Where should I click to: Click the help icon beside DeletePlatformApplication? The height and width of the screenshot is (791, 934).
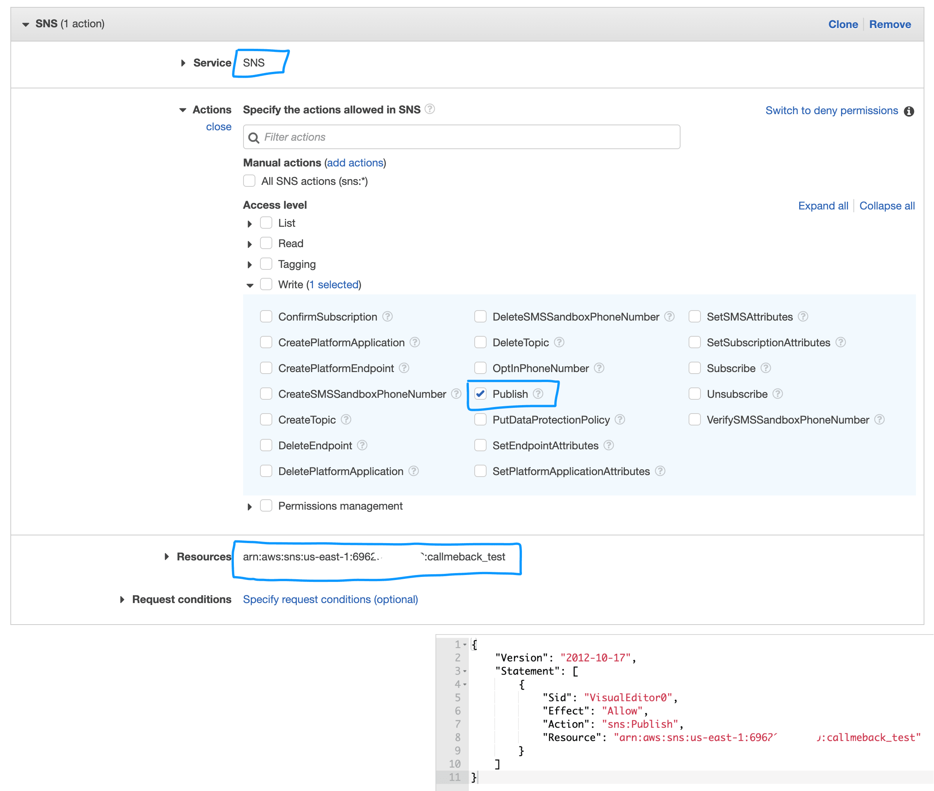414,471
